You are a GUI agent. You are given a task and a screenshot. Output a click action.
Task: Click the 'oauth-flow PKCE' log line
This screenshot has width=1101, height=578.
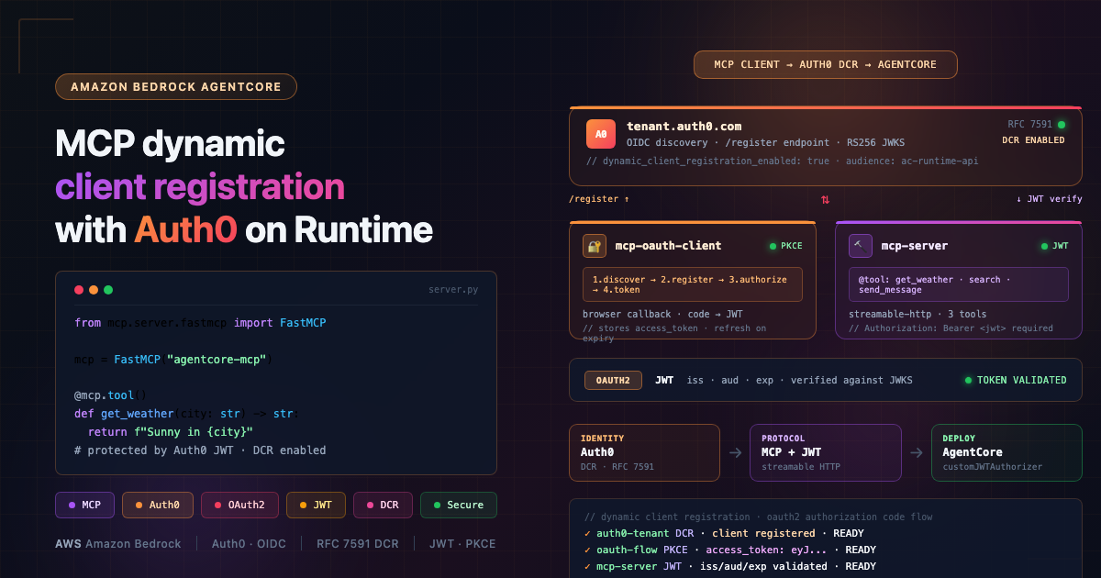[730, 550]
